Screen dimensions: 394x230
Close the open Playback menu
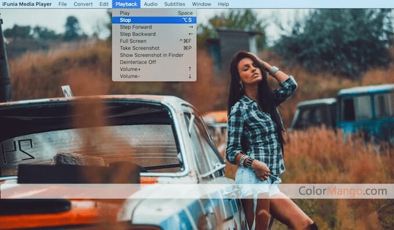[x=126, y=4]
